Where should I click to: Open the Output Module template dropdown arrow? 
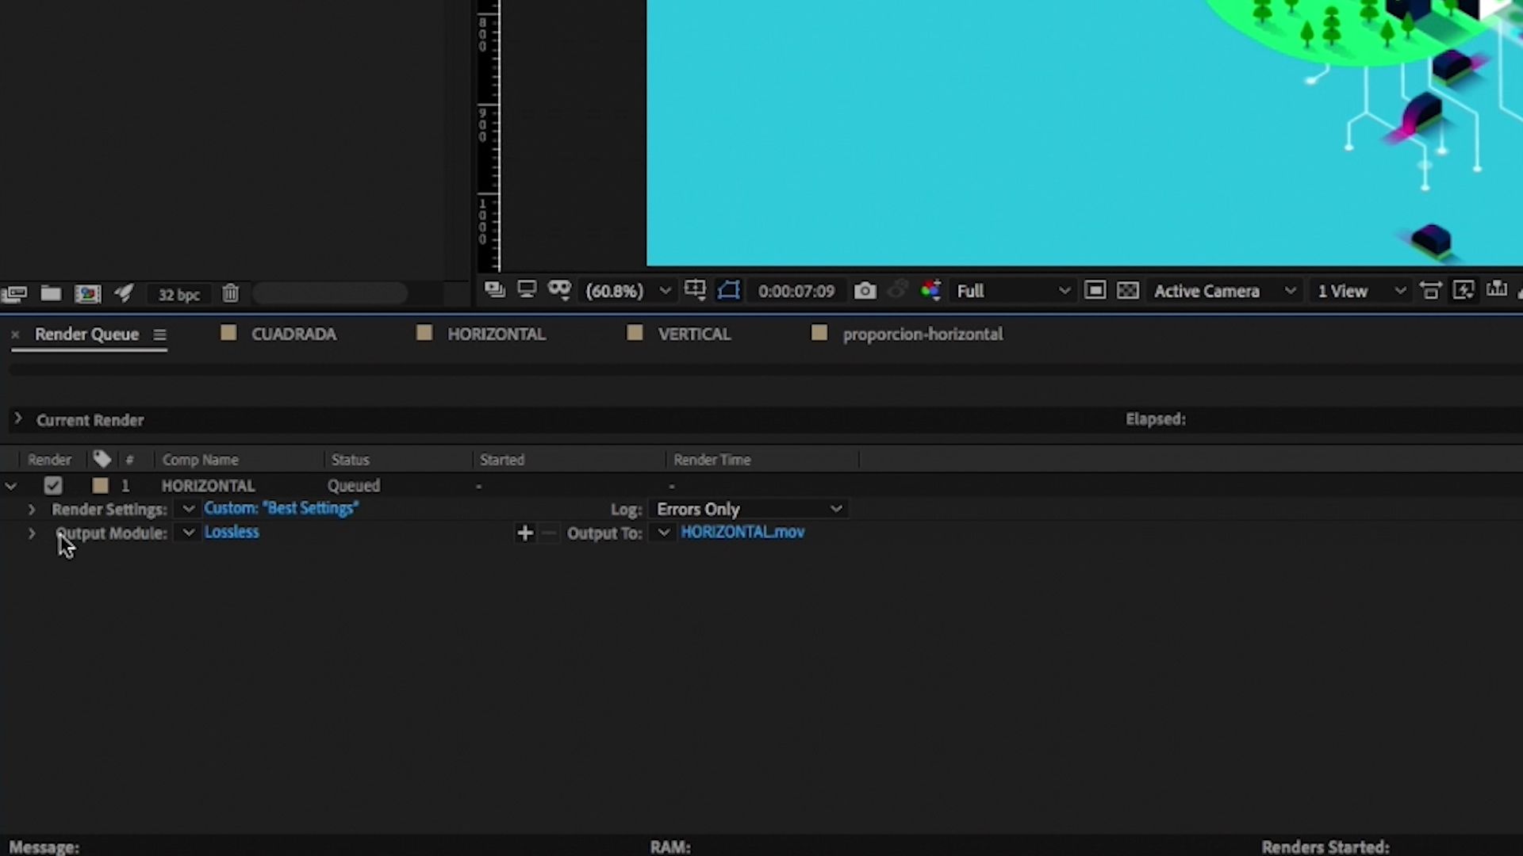click(x=188, y=533)
